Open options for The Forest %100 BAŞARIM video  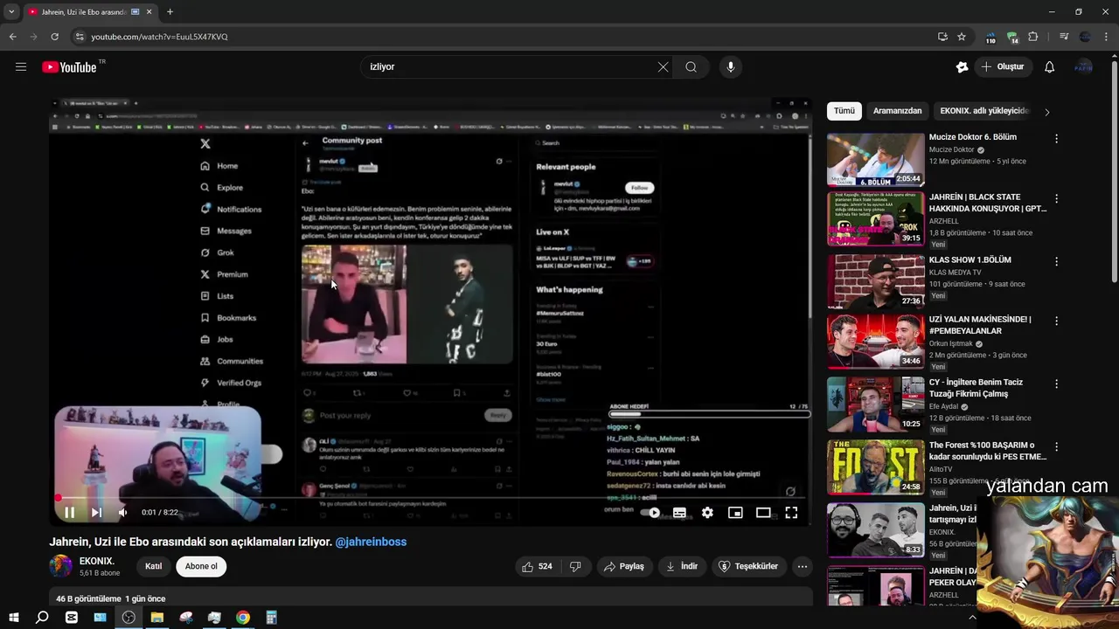(1056, 446)
